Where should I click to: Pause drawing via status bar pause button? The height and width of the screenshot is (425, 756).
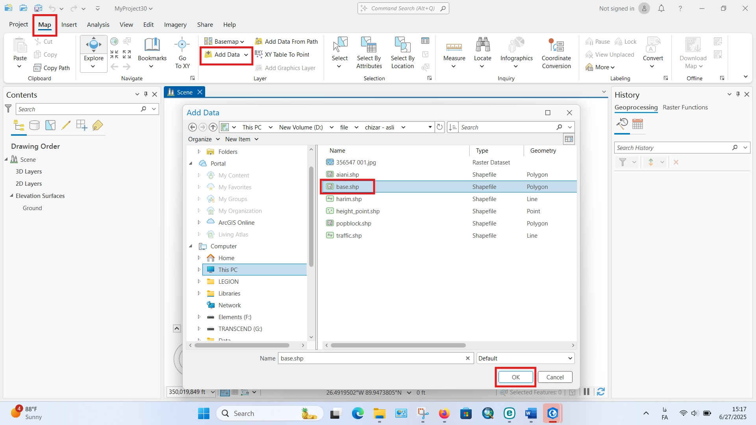point(586,392)
